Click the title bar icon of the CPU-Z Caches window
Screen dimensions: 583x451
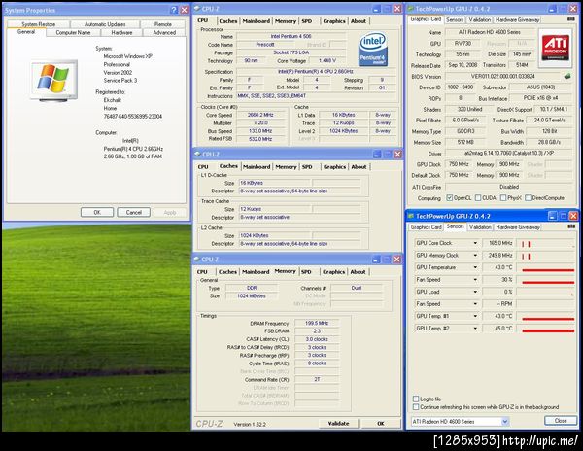pyautogui.click(x=197, y=154)
